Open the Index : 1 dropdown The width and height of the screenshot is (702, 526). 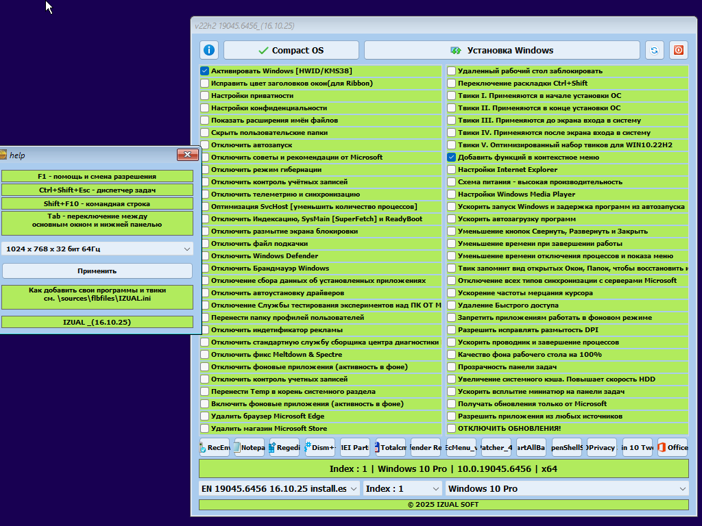402,488
